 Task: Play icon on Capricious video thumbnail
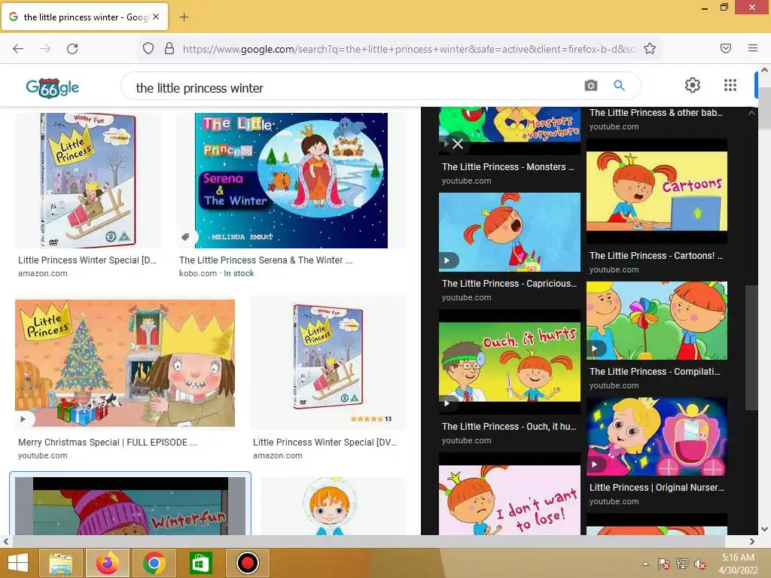point(447,260)
